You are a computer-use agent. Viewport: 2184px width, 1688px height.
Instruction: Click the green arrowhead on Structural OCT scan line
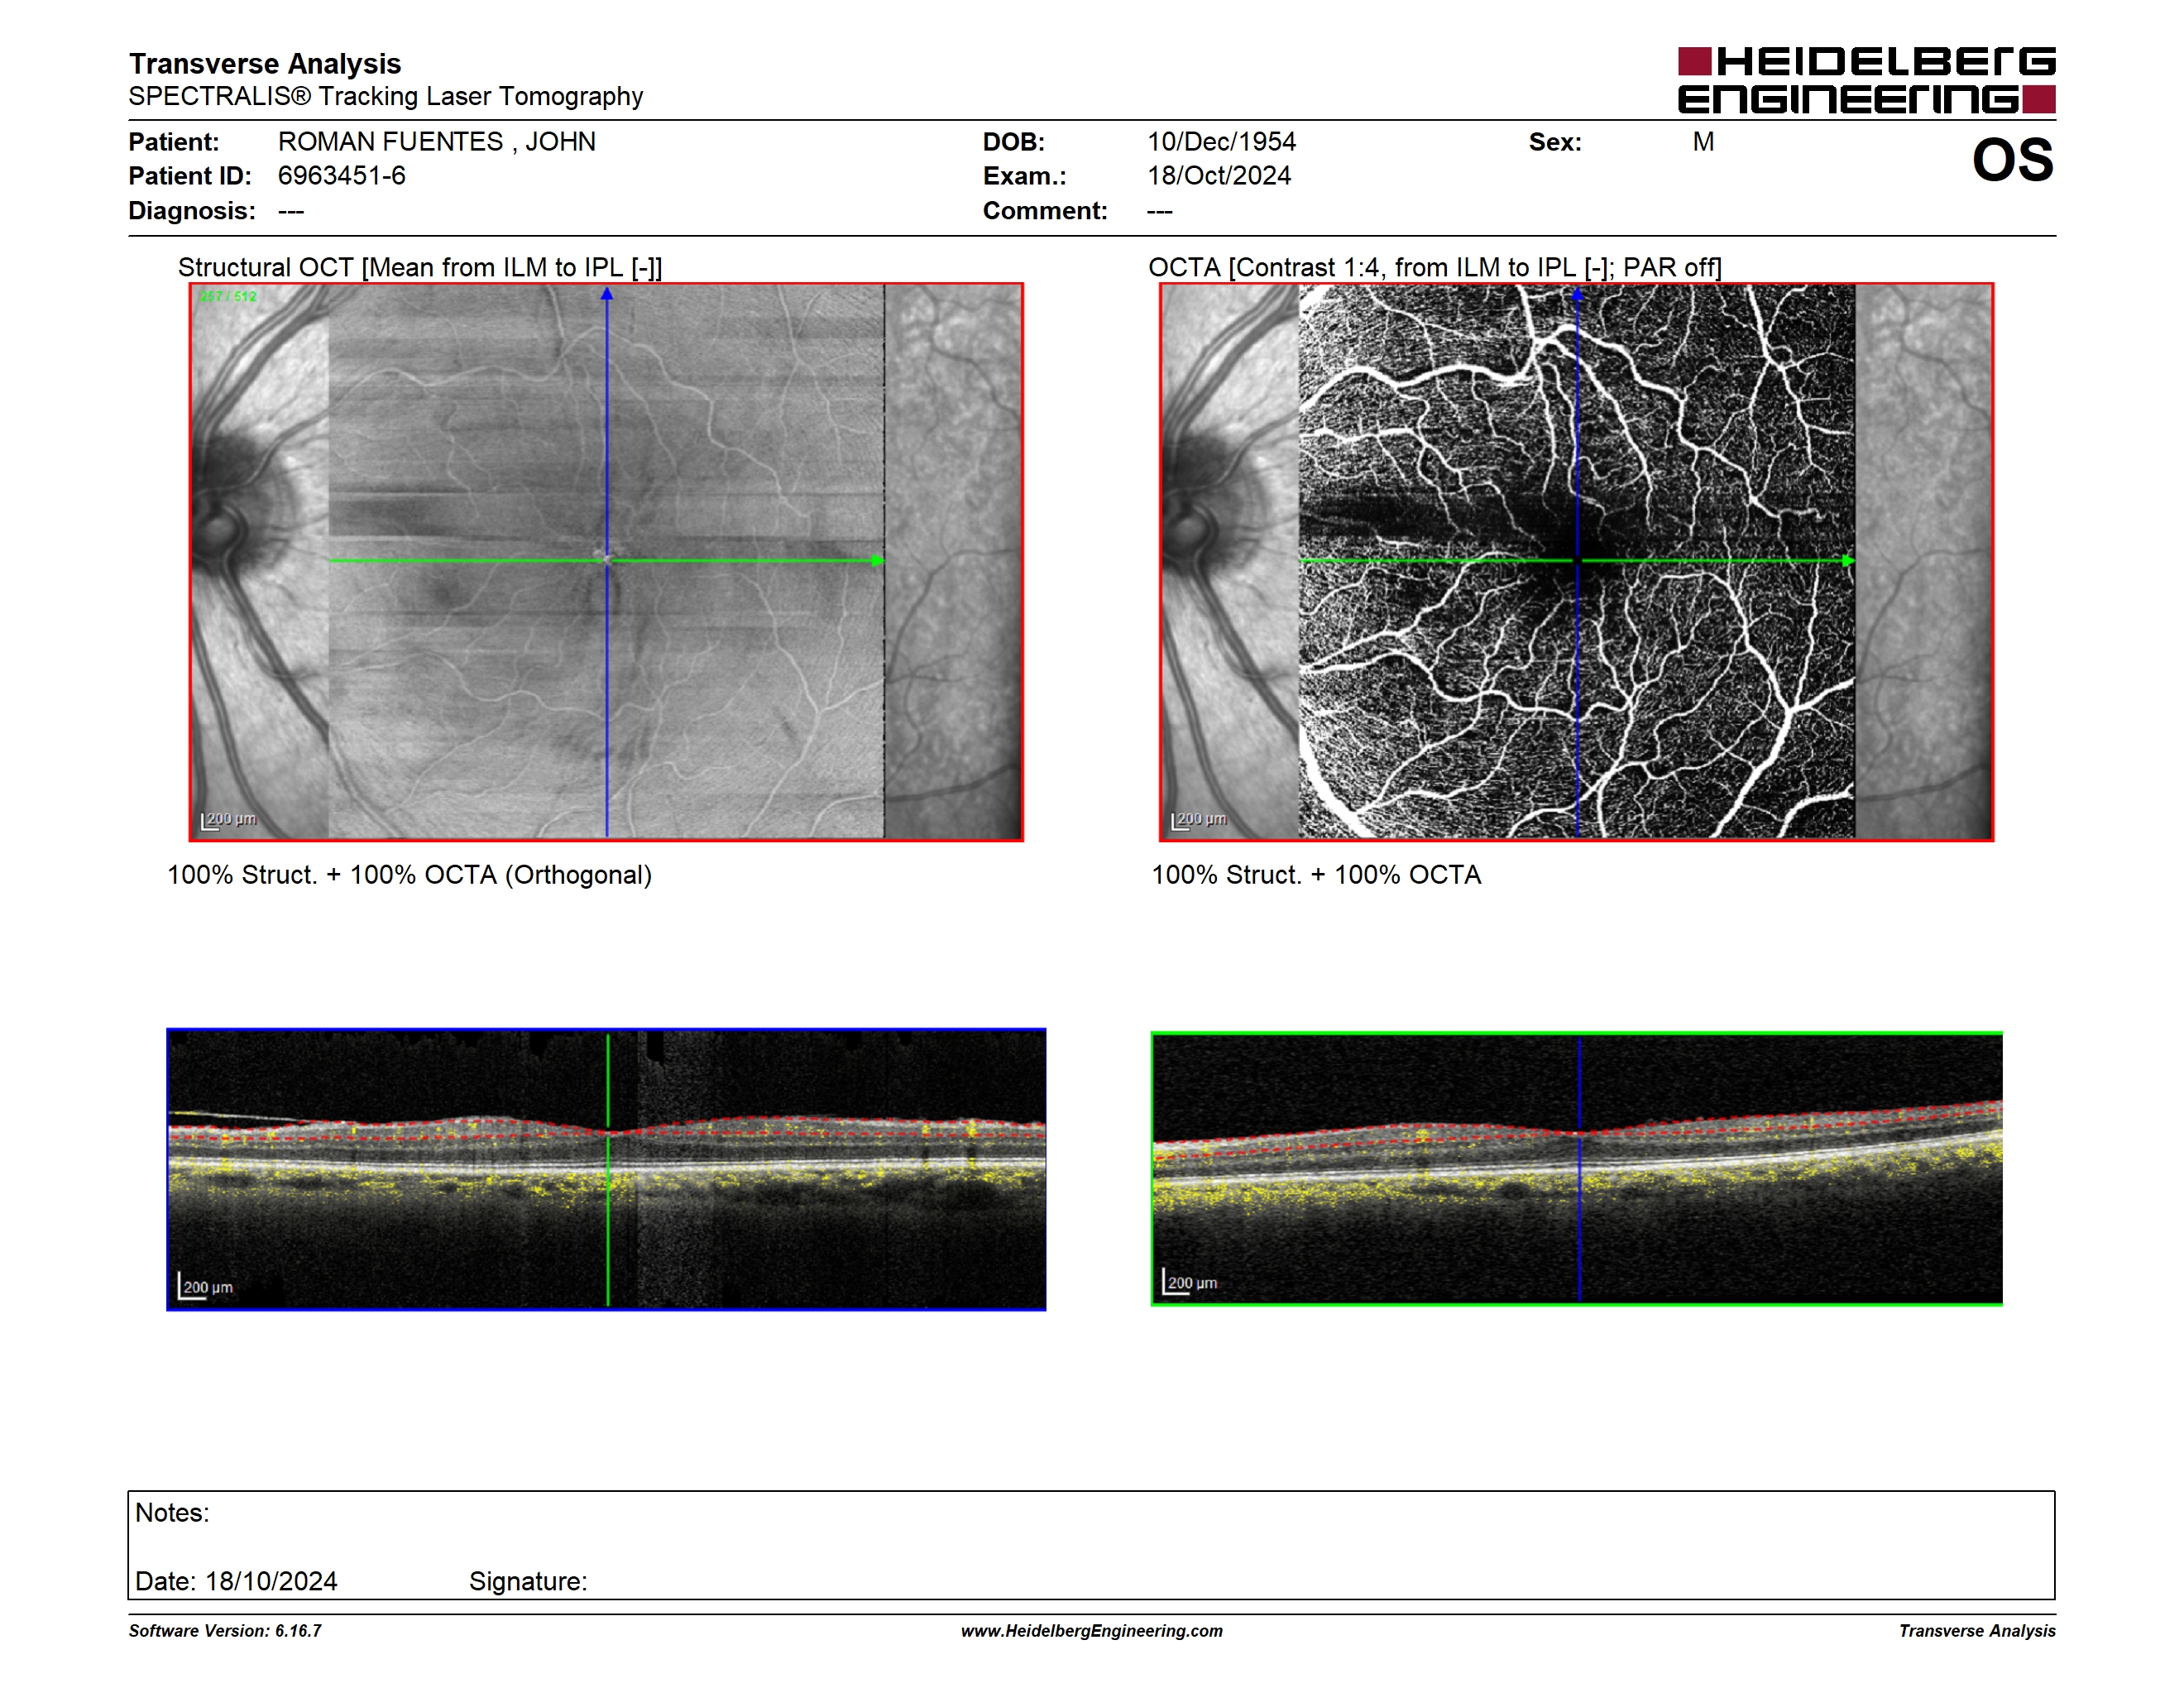click(x=878, y=561)
